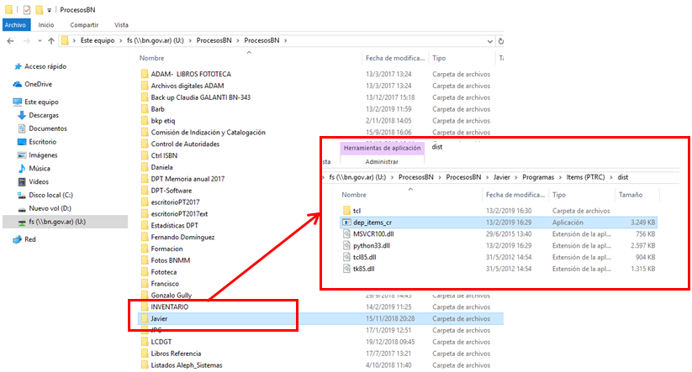The height and width of the screenshot is (372, 692).
Task: Open Descargas in the sidebar
Action: point(43,115)
